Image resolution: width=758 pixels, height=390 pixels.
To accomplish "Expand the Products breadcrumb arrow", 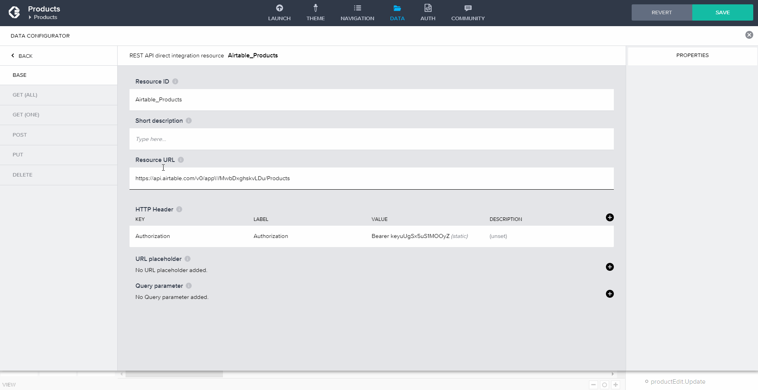I will (x=30, y=17).
